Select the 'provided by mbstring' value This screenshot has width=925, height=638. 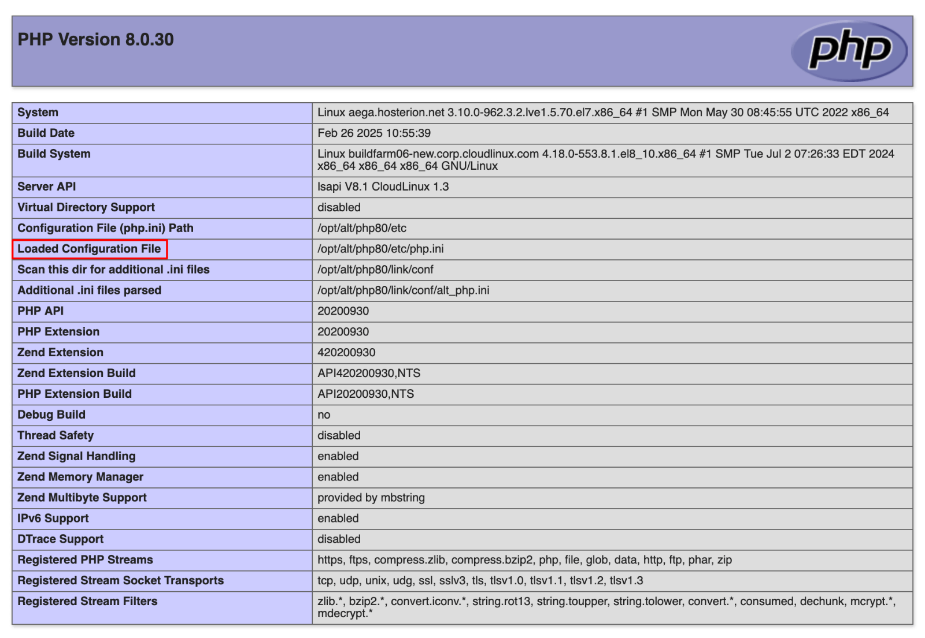pos(371,498)
